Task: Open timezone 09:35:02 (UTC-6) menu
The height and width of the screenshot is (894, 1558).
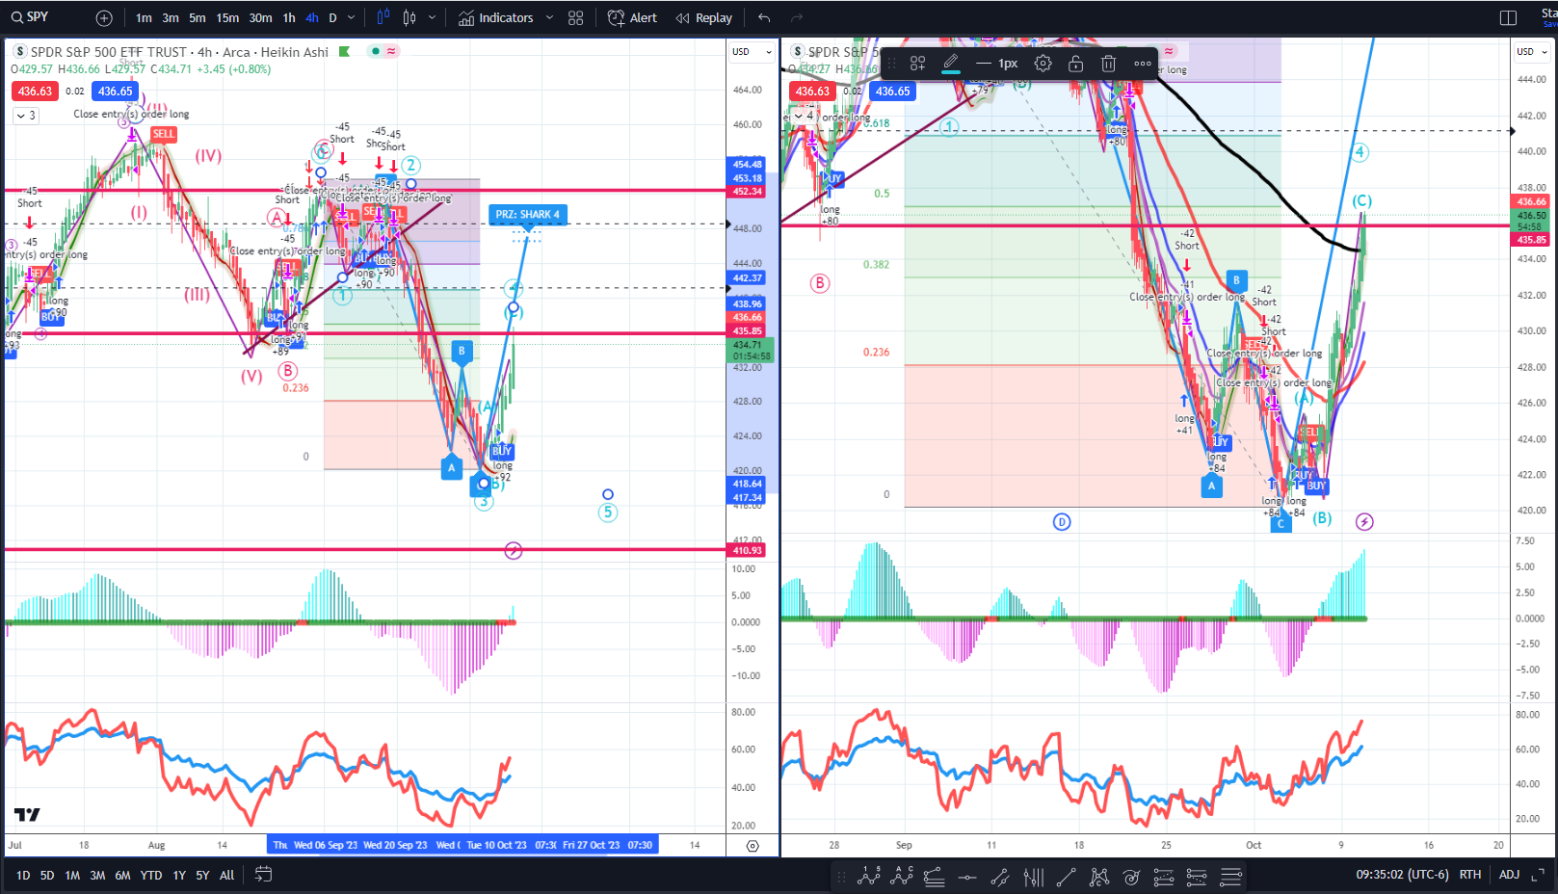Action: 1403,875
